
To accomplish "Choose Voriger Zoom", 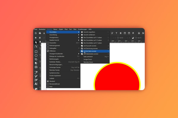I will [95, 59].
